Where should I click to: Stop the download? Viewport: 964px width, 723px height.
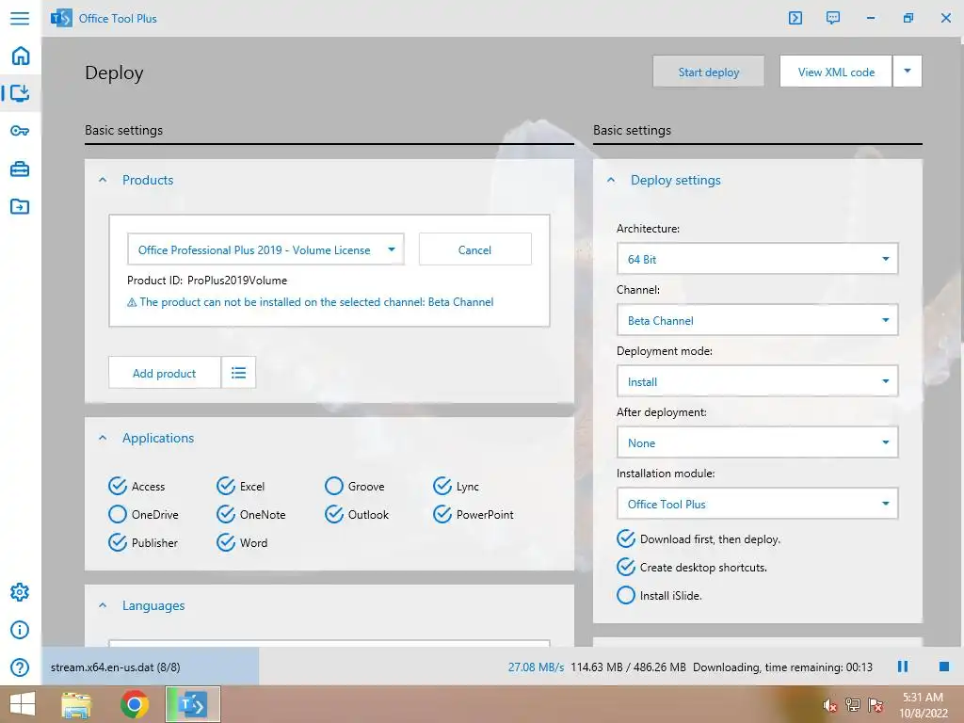point(943,667)
